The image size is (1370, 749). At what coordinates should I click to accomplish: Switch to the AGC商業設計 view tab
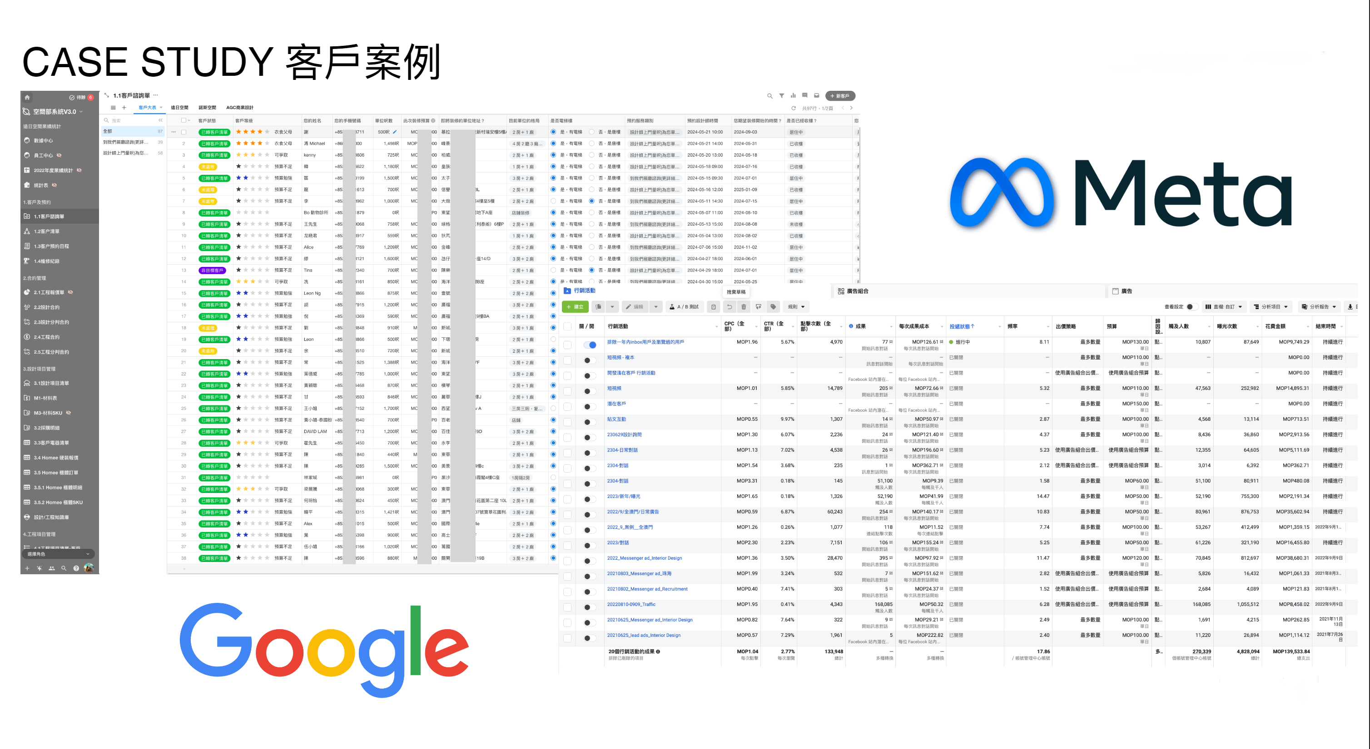pos(240,108)
